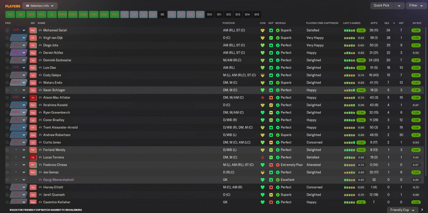Open the Filter dropdown
The width and height of the screenshot is (428, 213).
coord(416,6)
